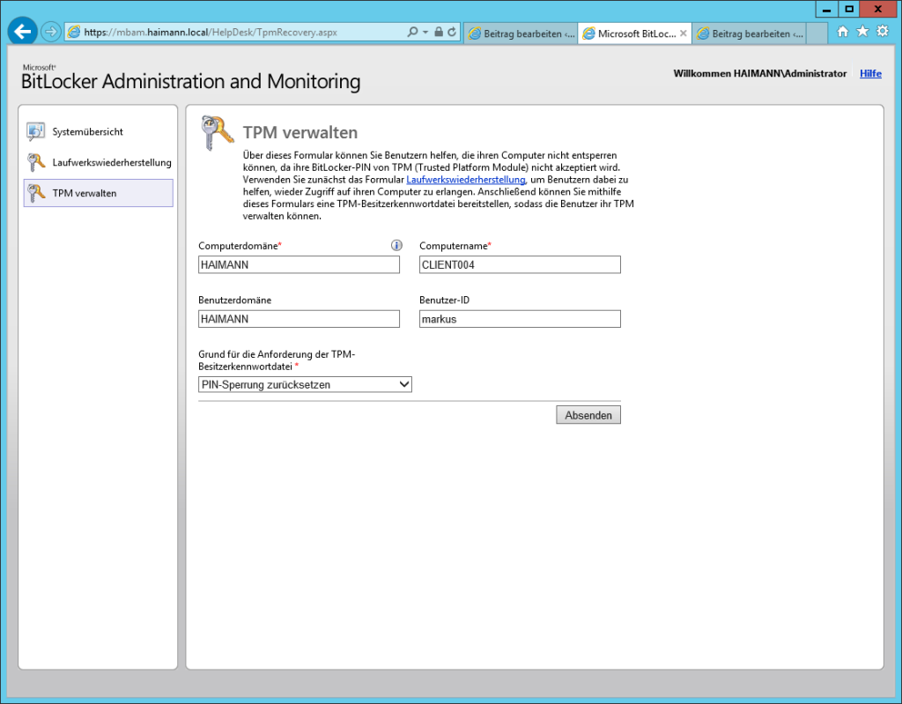Click the 'TPM verwalten' page heading
The image size is (902, 704).
click(x=299, y=132)
